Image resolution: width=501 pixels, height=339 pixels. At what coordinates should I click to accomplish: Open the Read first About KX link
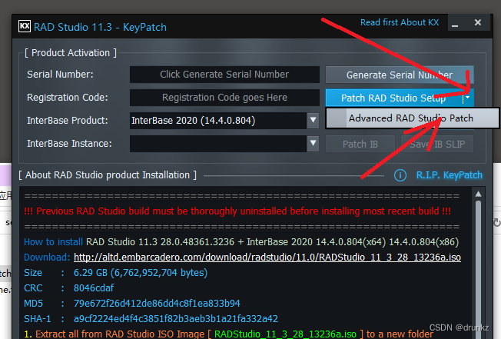(400, 22)
